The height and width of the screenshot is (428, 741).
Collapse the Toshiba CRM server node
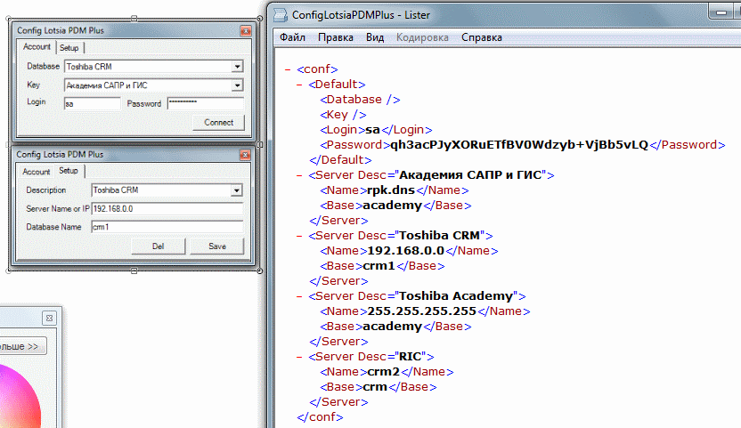pyautogui.click(x=299, y=236)
